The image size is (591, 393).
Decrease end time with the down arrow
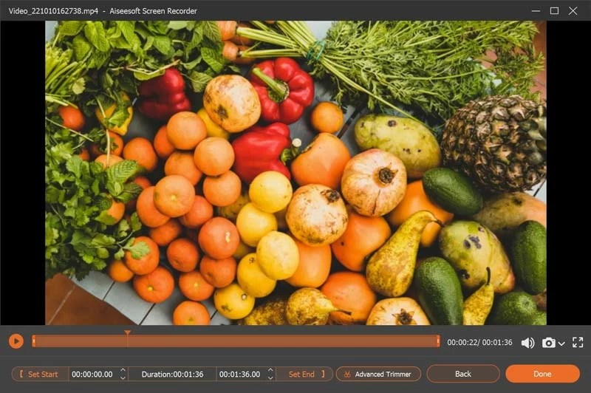(270, 378)
